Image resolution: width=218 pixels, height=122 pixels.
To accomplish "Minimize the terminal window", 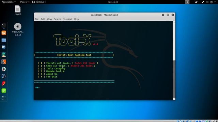I will [163, 15].
